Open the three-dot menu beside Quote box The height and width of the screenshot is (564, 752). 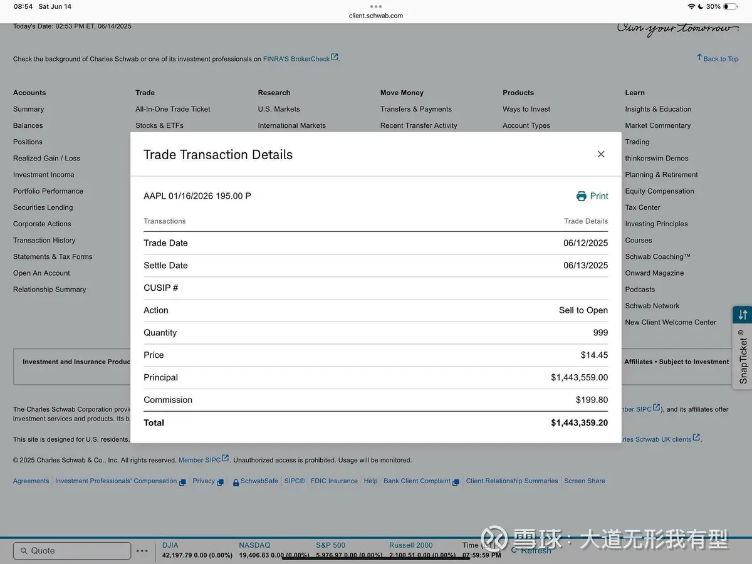tap(142, 551)
